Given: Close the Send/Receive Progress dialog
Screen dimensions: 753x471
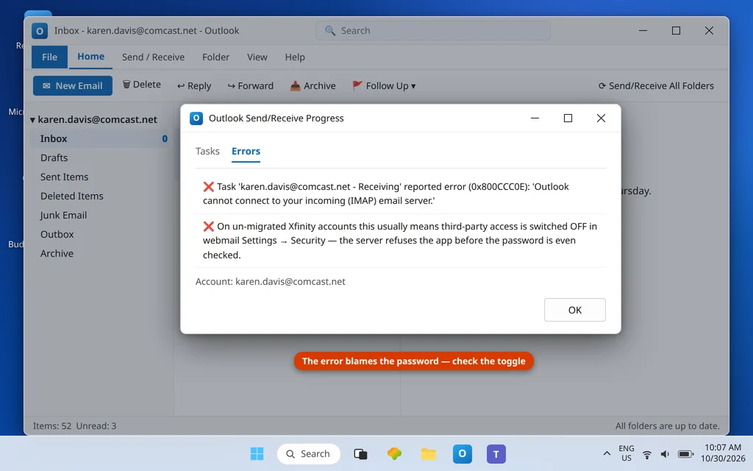Looking at the screenshot, I should (601, 118).
